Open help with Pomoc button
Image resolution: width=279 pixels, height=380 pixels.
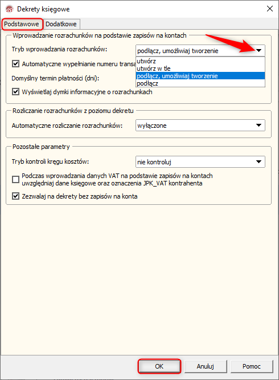pos(252,366)
